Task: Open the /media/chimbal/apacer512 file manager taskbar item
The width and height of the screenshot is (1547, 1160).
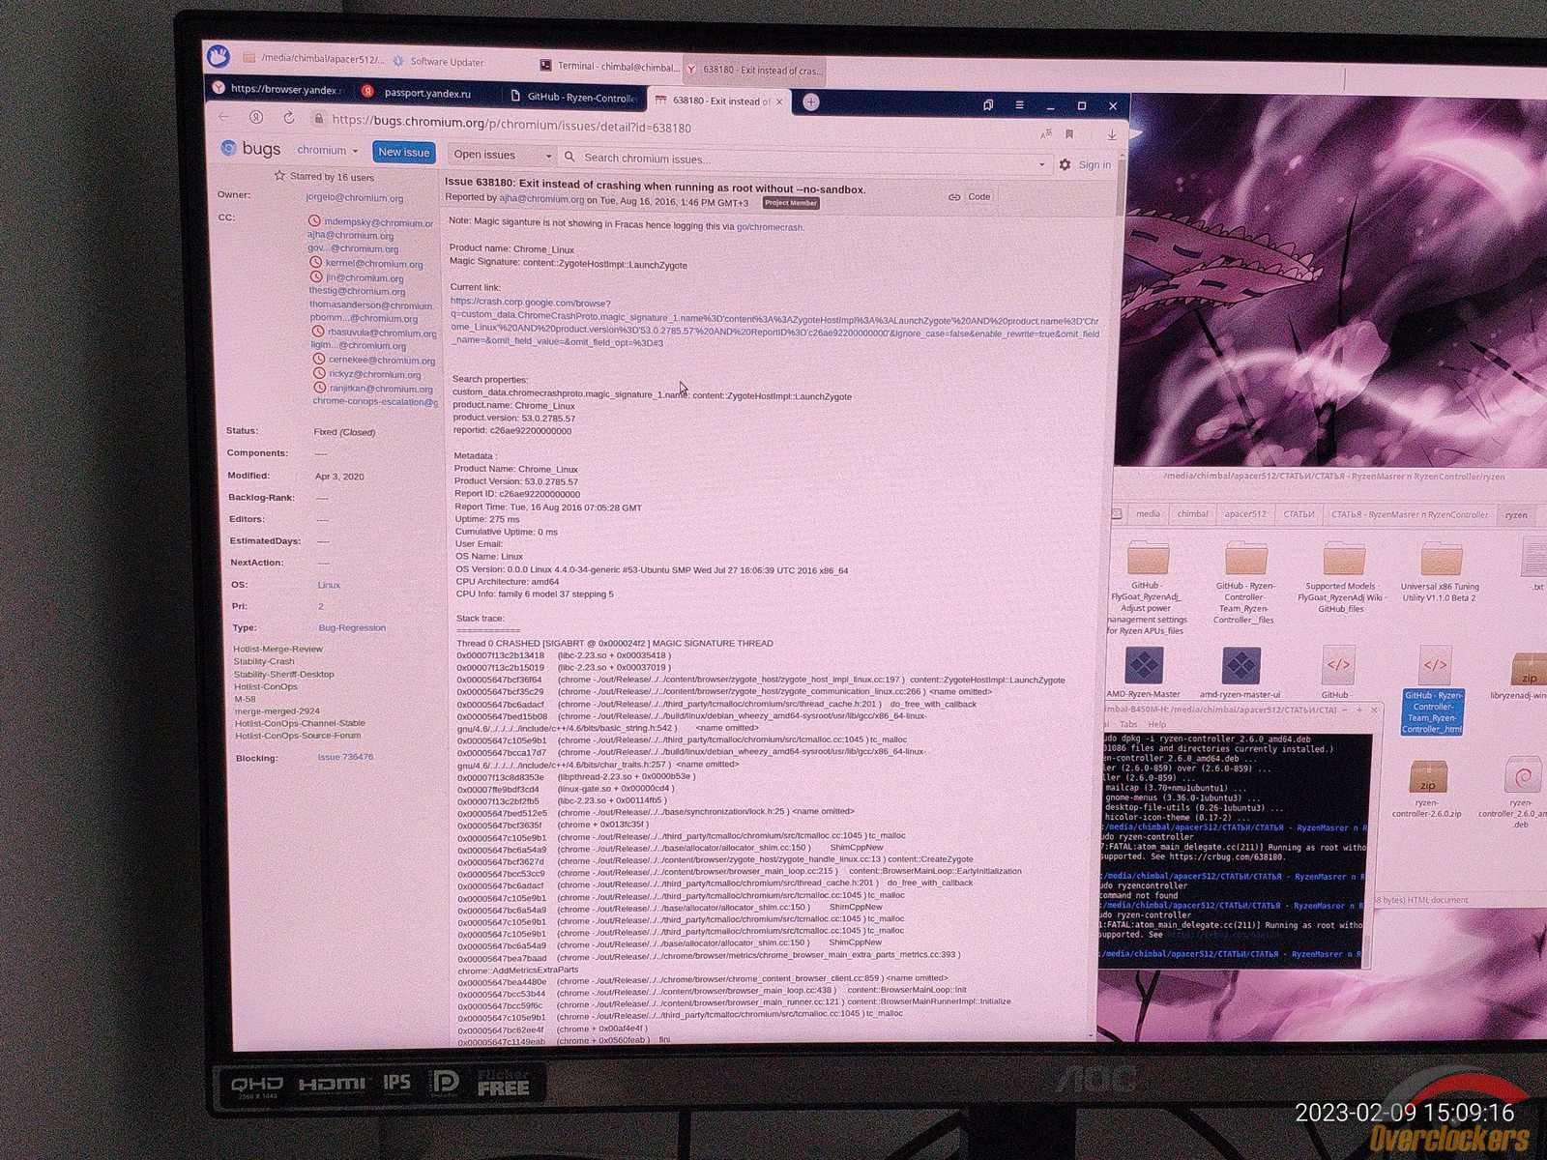Action: pyautogui.click(x=313, y=59)
